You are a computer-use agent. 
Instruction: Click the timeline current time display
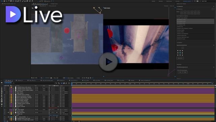click(x=8, y=83)
